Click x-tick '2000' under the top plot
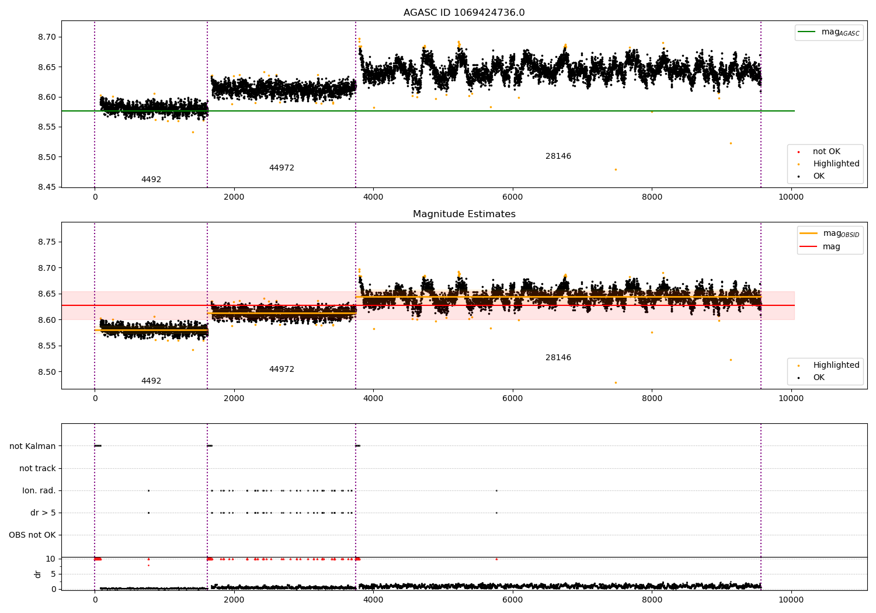 [x=234, y=197]
